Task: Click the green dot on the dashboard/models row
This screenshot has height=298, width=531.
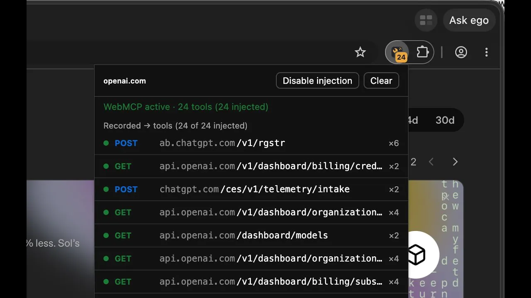Action: point(106,236)
